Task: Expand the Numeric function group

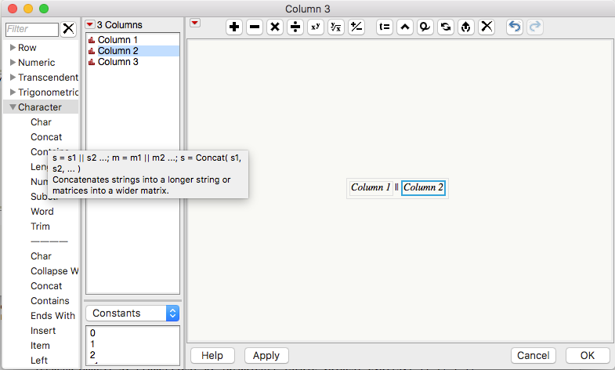Action: (x=13, y=63)
